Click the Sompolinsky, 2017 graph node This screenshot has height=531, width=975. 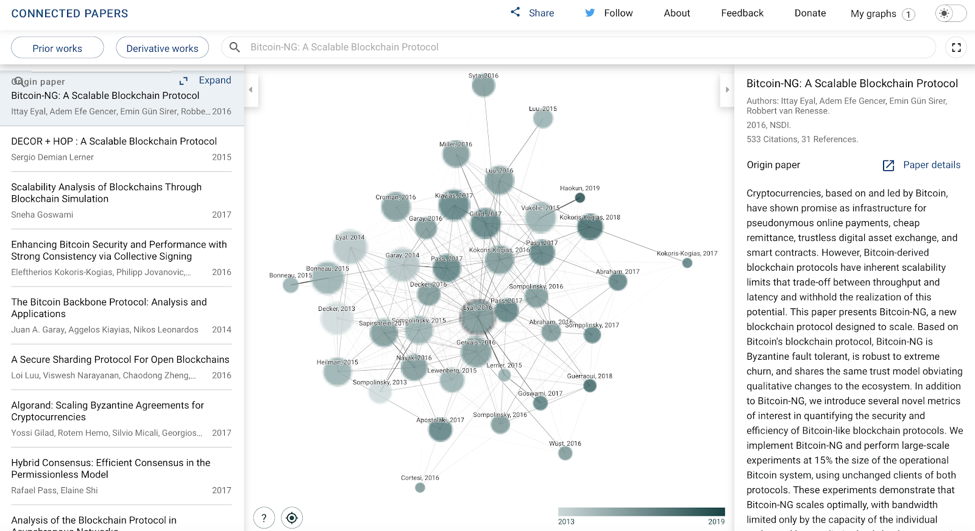coord(592,335)
